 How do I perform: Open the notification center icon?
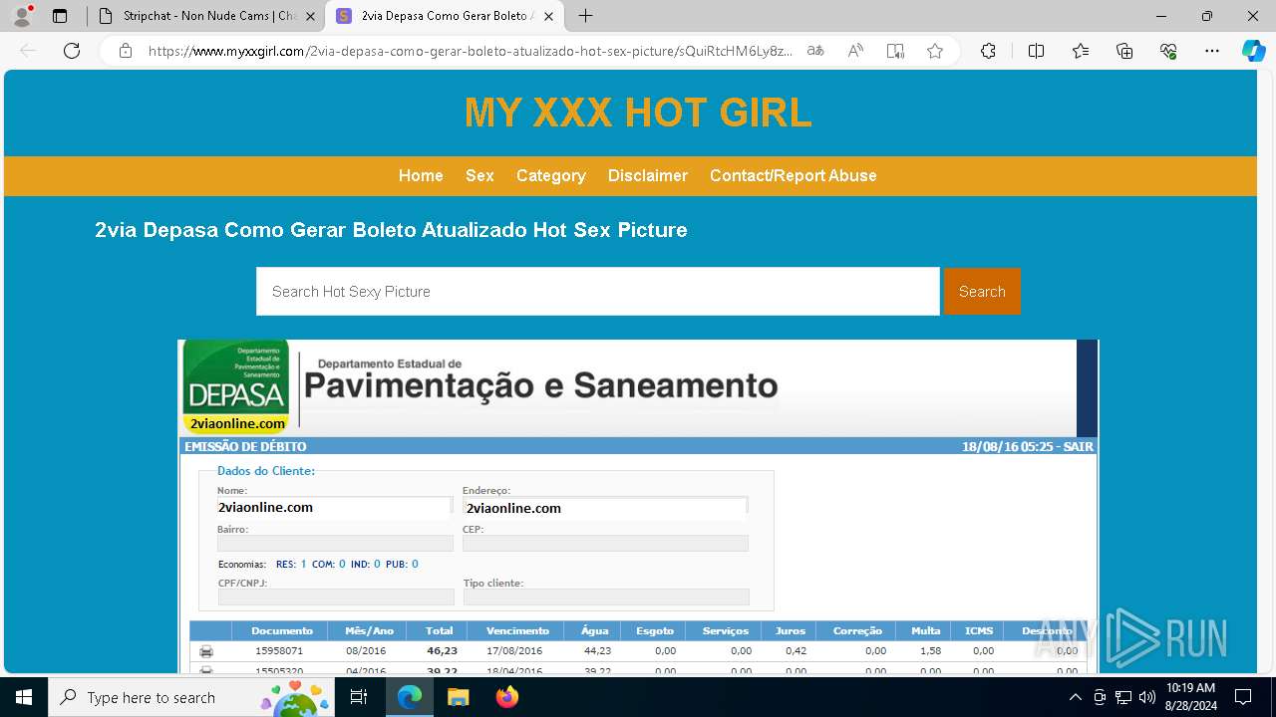click(1243, 697)
